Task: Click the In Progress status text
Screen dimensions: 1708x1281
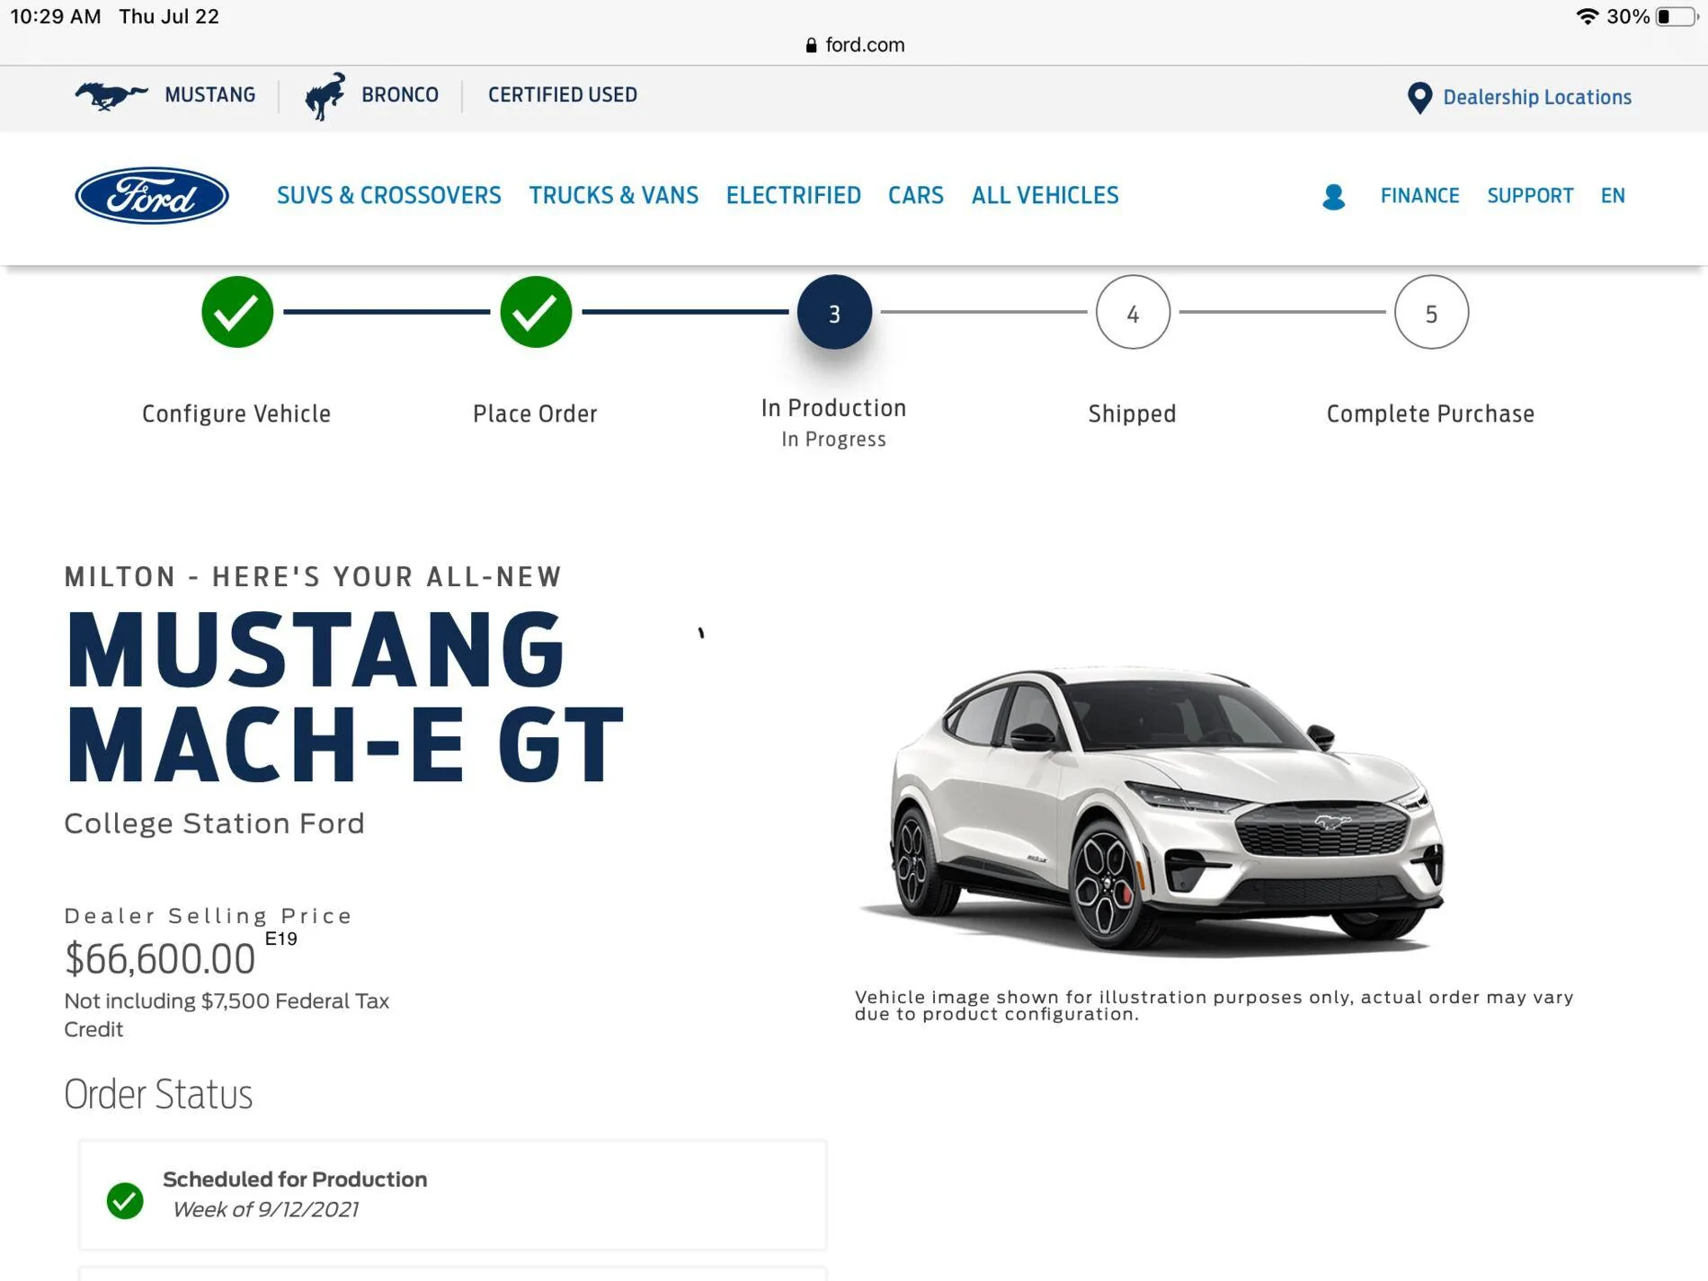Action: [834, 440]
